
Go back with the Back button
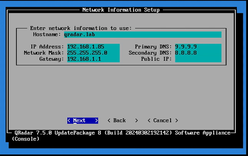click(x=123, y=121)
